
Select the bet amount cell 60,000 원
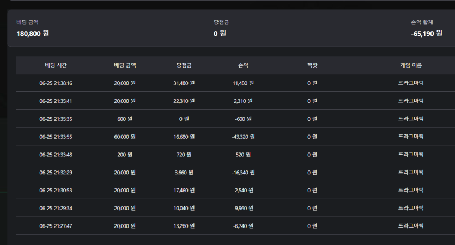click(125, 137)
